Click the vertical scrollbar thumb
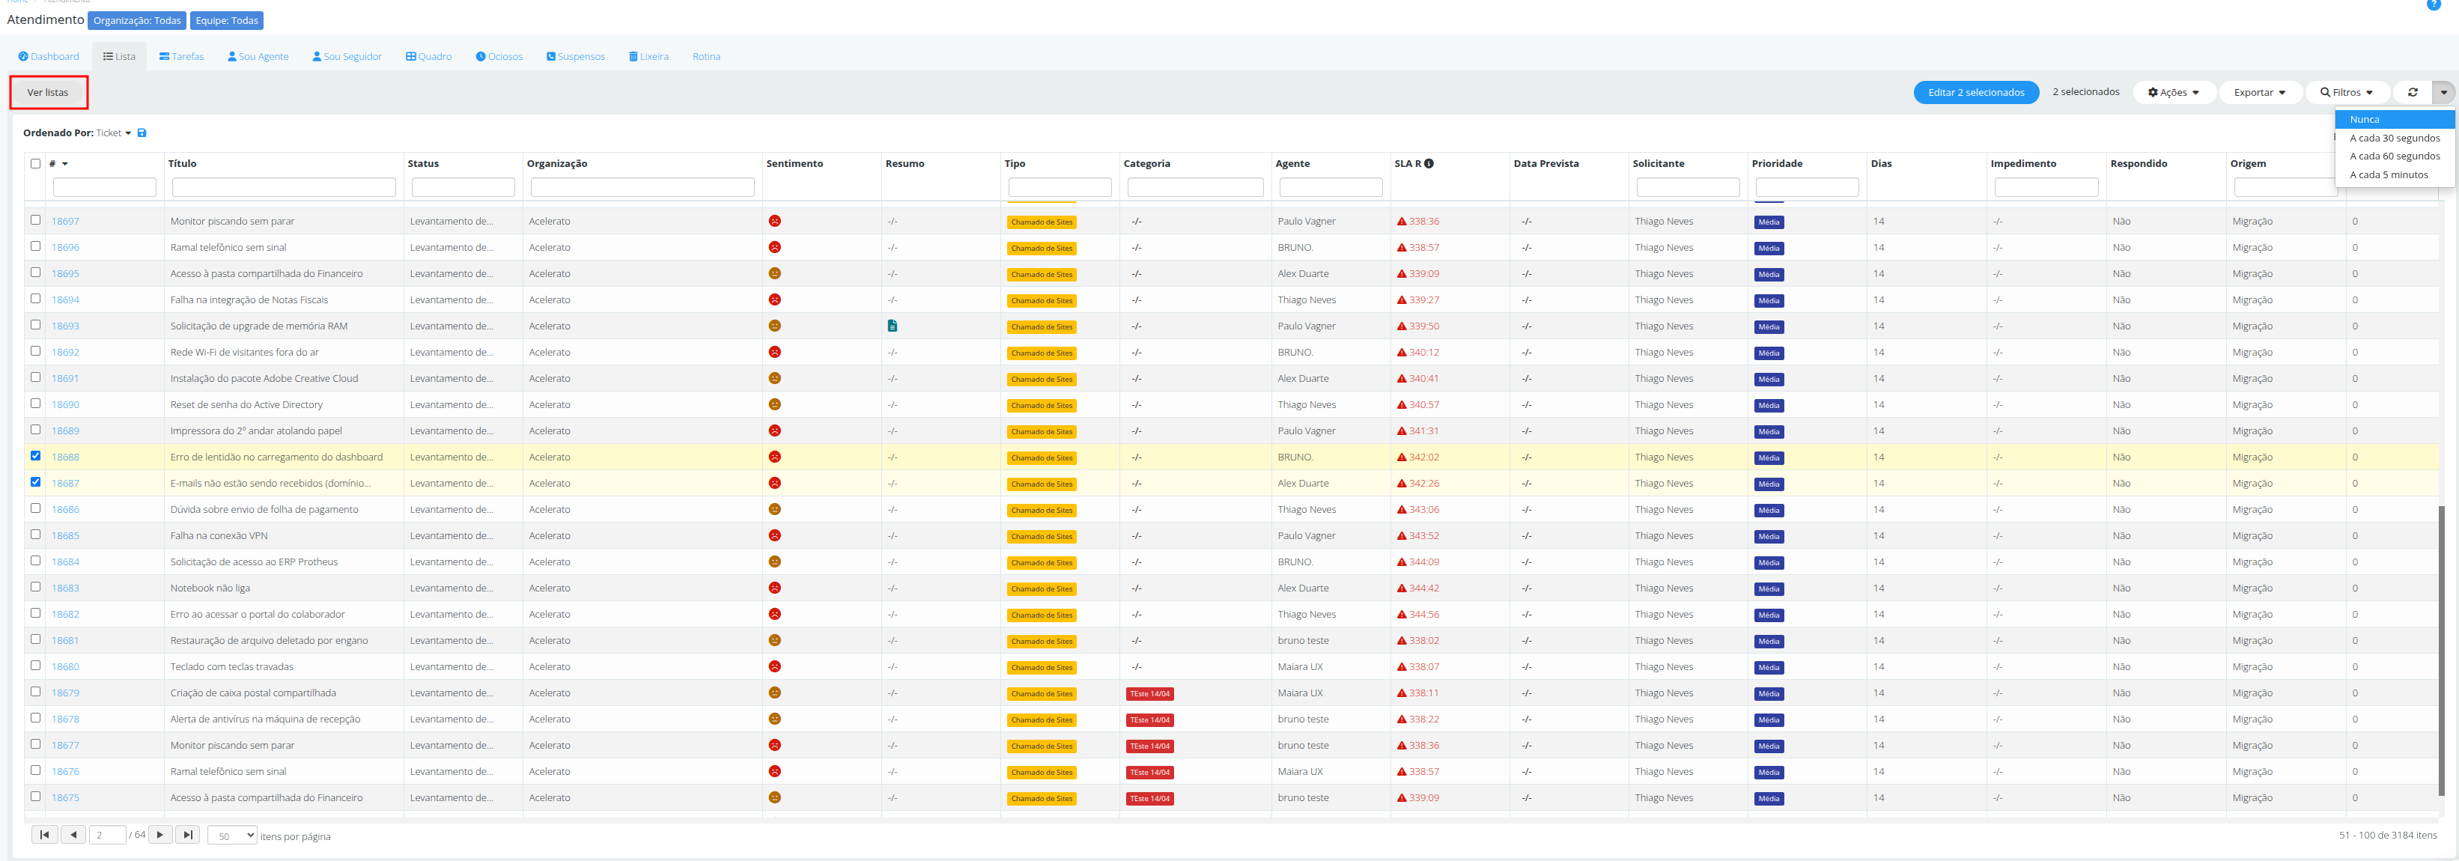 pyautogui.click(x=2441, y=649)
